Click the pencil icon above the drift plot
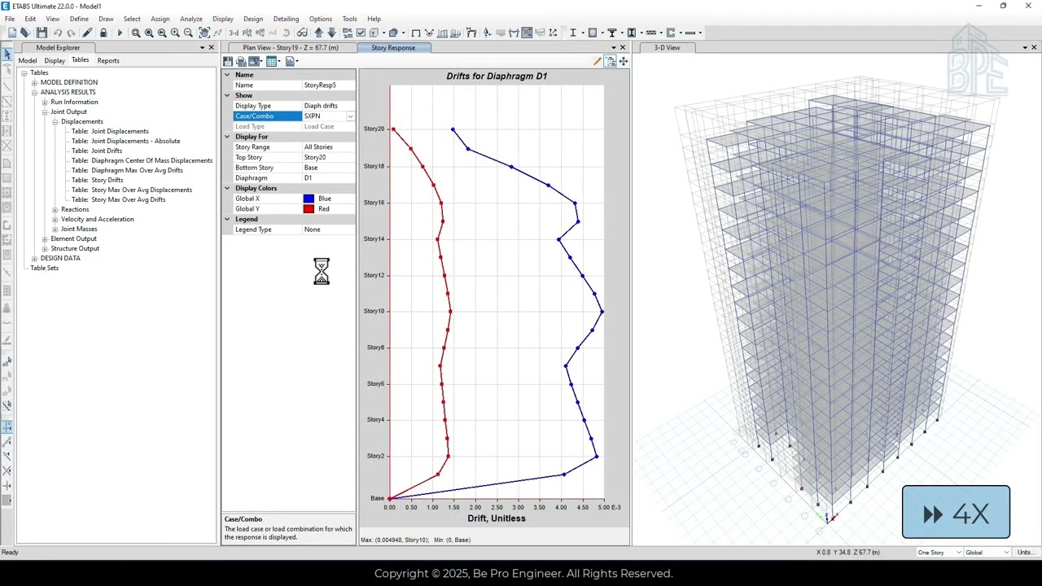Screen dimensions: 1042x586 coord(597,61)
